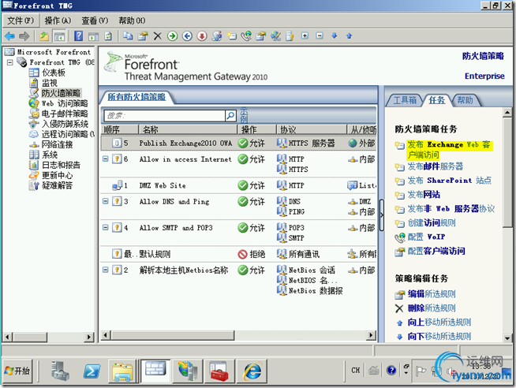Select 日志和报告 in the tree
The width and height of the screenshot is (516, 388).
click(61, 165)
